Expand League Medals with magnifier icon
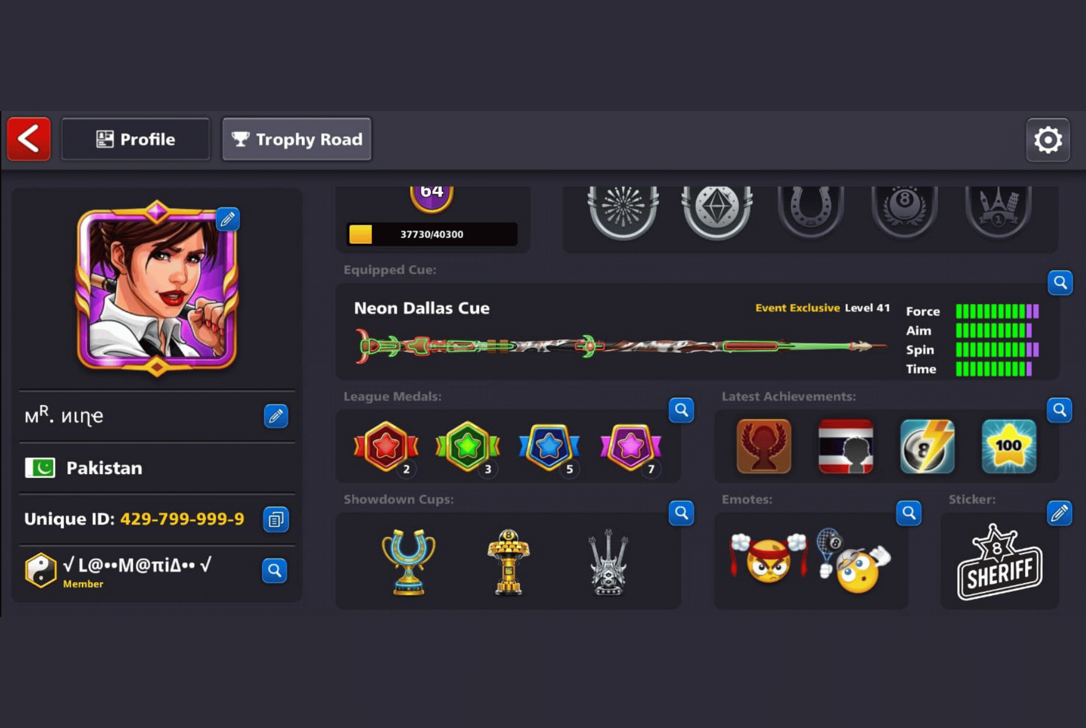The image size is (1086, 728). tap(681, 410)
